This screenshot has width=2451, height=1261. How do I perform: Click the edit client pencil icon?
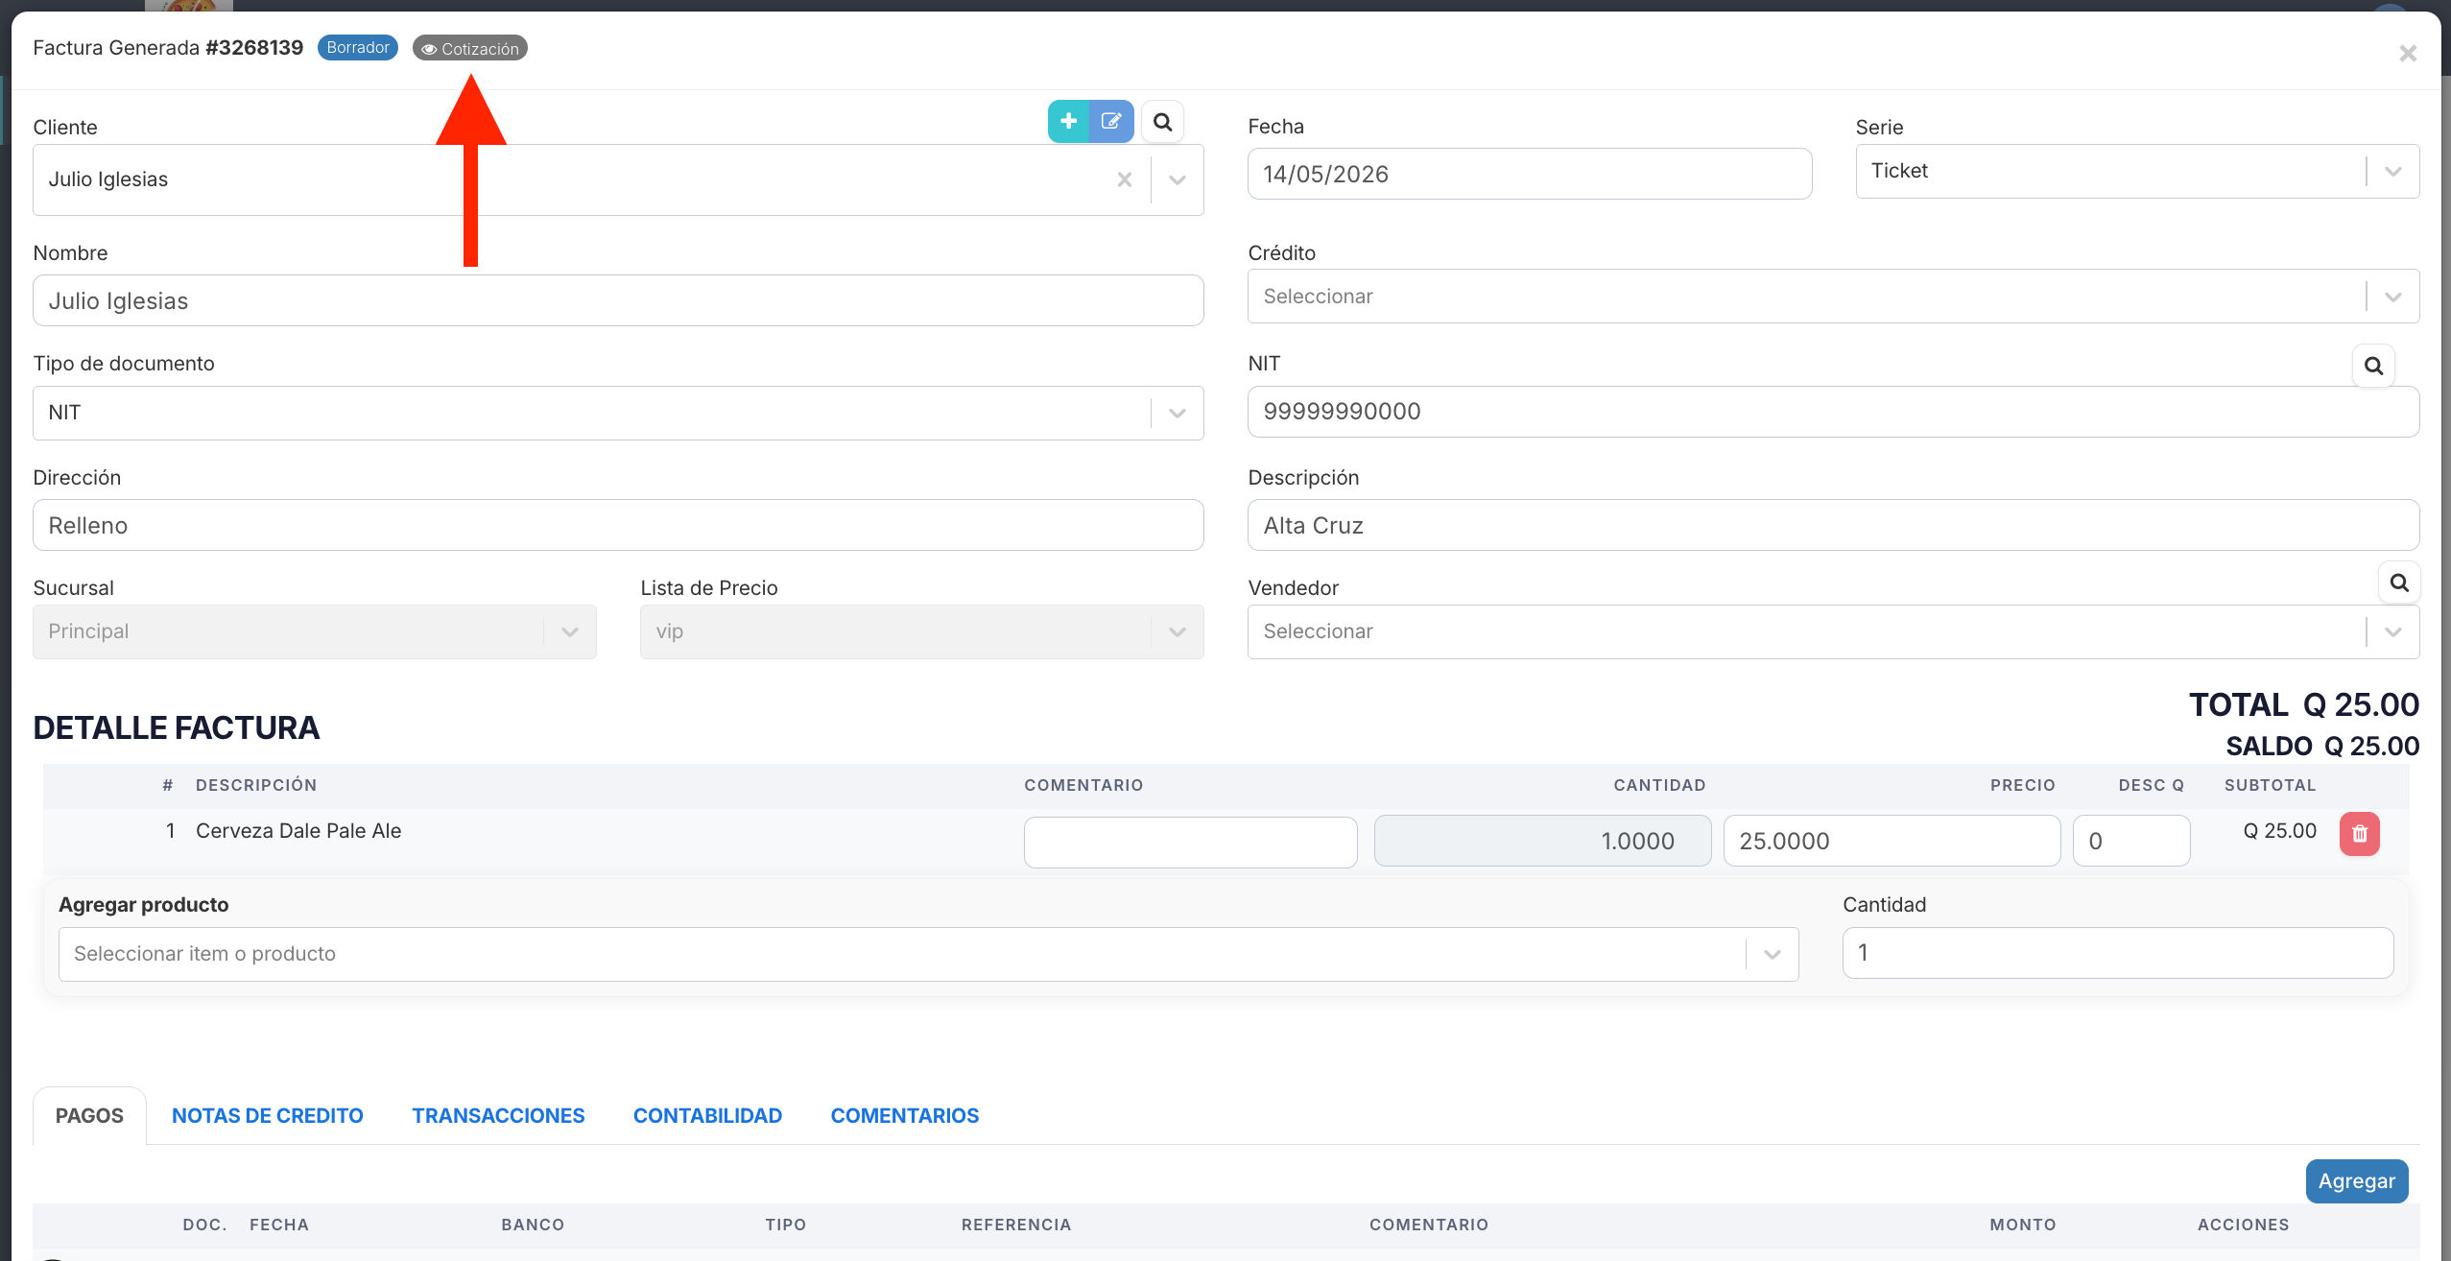click(x=1111, y=122)
